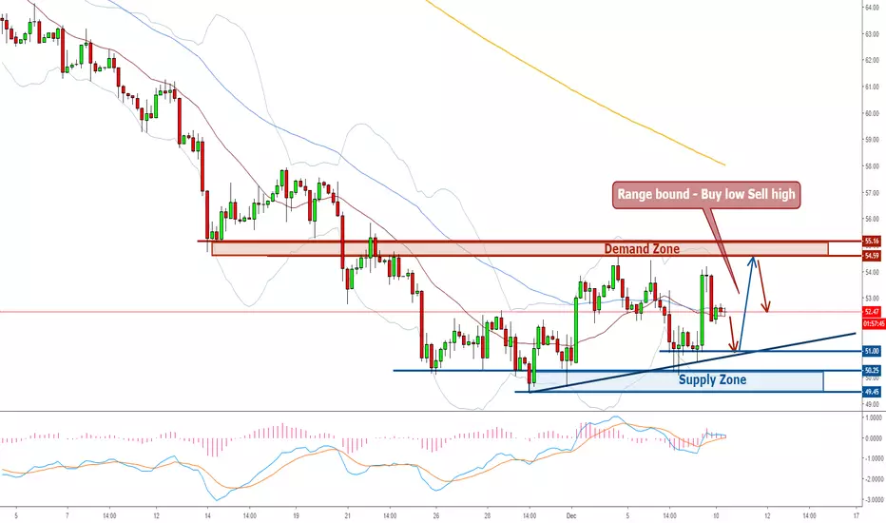Screen dimensions: 886x523
Task: Click the 57.00 price axis label
Action: [872, 193]
